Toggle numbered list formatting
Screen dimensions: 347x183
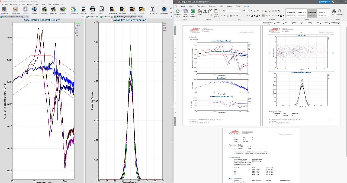[266, 11]
